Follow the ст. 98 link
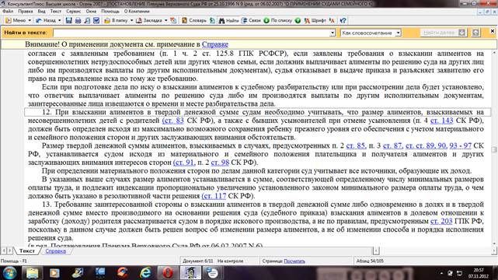Screen dimensions: 498x280 pyautogui.click(x=220, y=163)
